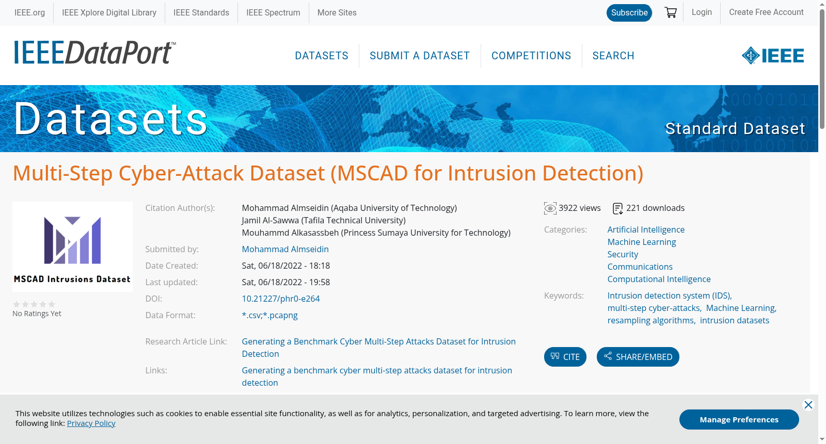The width and height of the screenshot is (826, 444).
Task: Open the MSCAD Intrusions Dataset thumbnail
Action: point(72,246)
